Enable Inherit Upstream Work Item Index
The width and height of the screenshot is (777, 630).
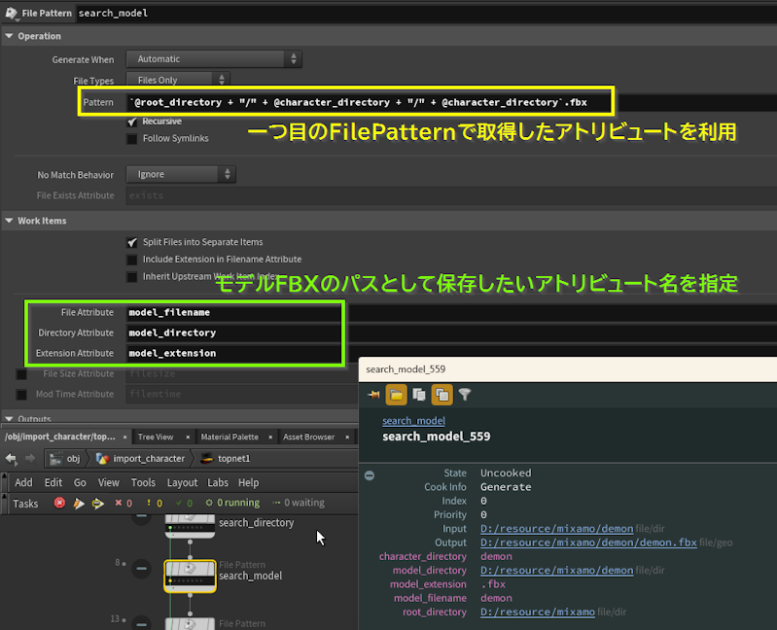coord(132,276)
